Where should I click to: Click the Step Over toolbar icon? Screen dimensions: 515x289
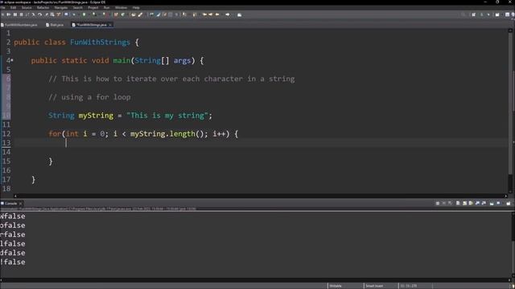click(x=39, y=14)
